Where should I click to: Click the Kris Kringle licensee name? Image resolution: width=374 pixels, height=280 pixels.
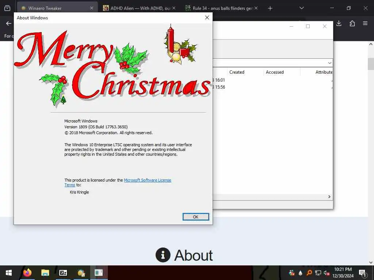tap(79, 192)
